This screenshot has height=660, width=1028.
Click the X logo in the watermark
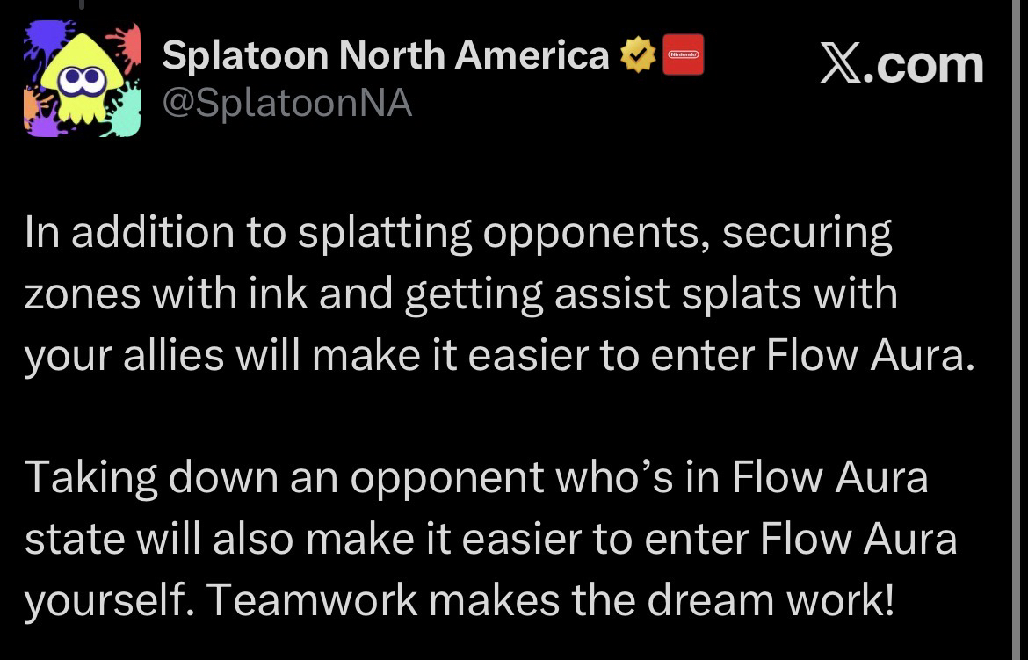pos(843,66)
